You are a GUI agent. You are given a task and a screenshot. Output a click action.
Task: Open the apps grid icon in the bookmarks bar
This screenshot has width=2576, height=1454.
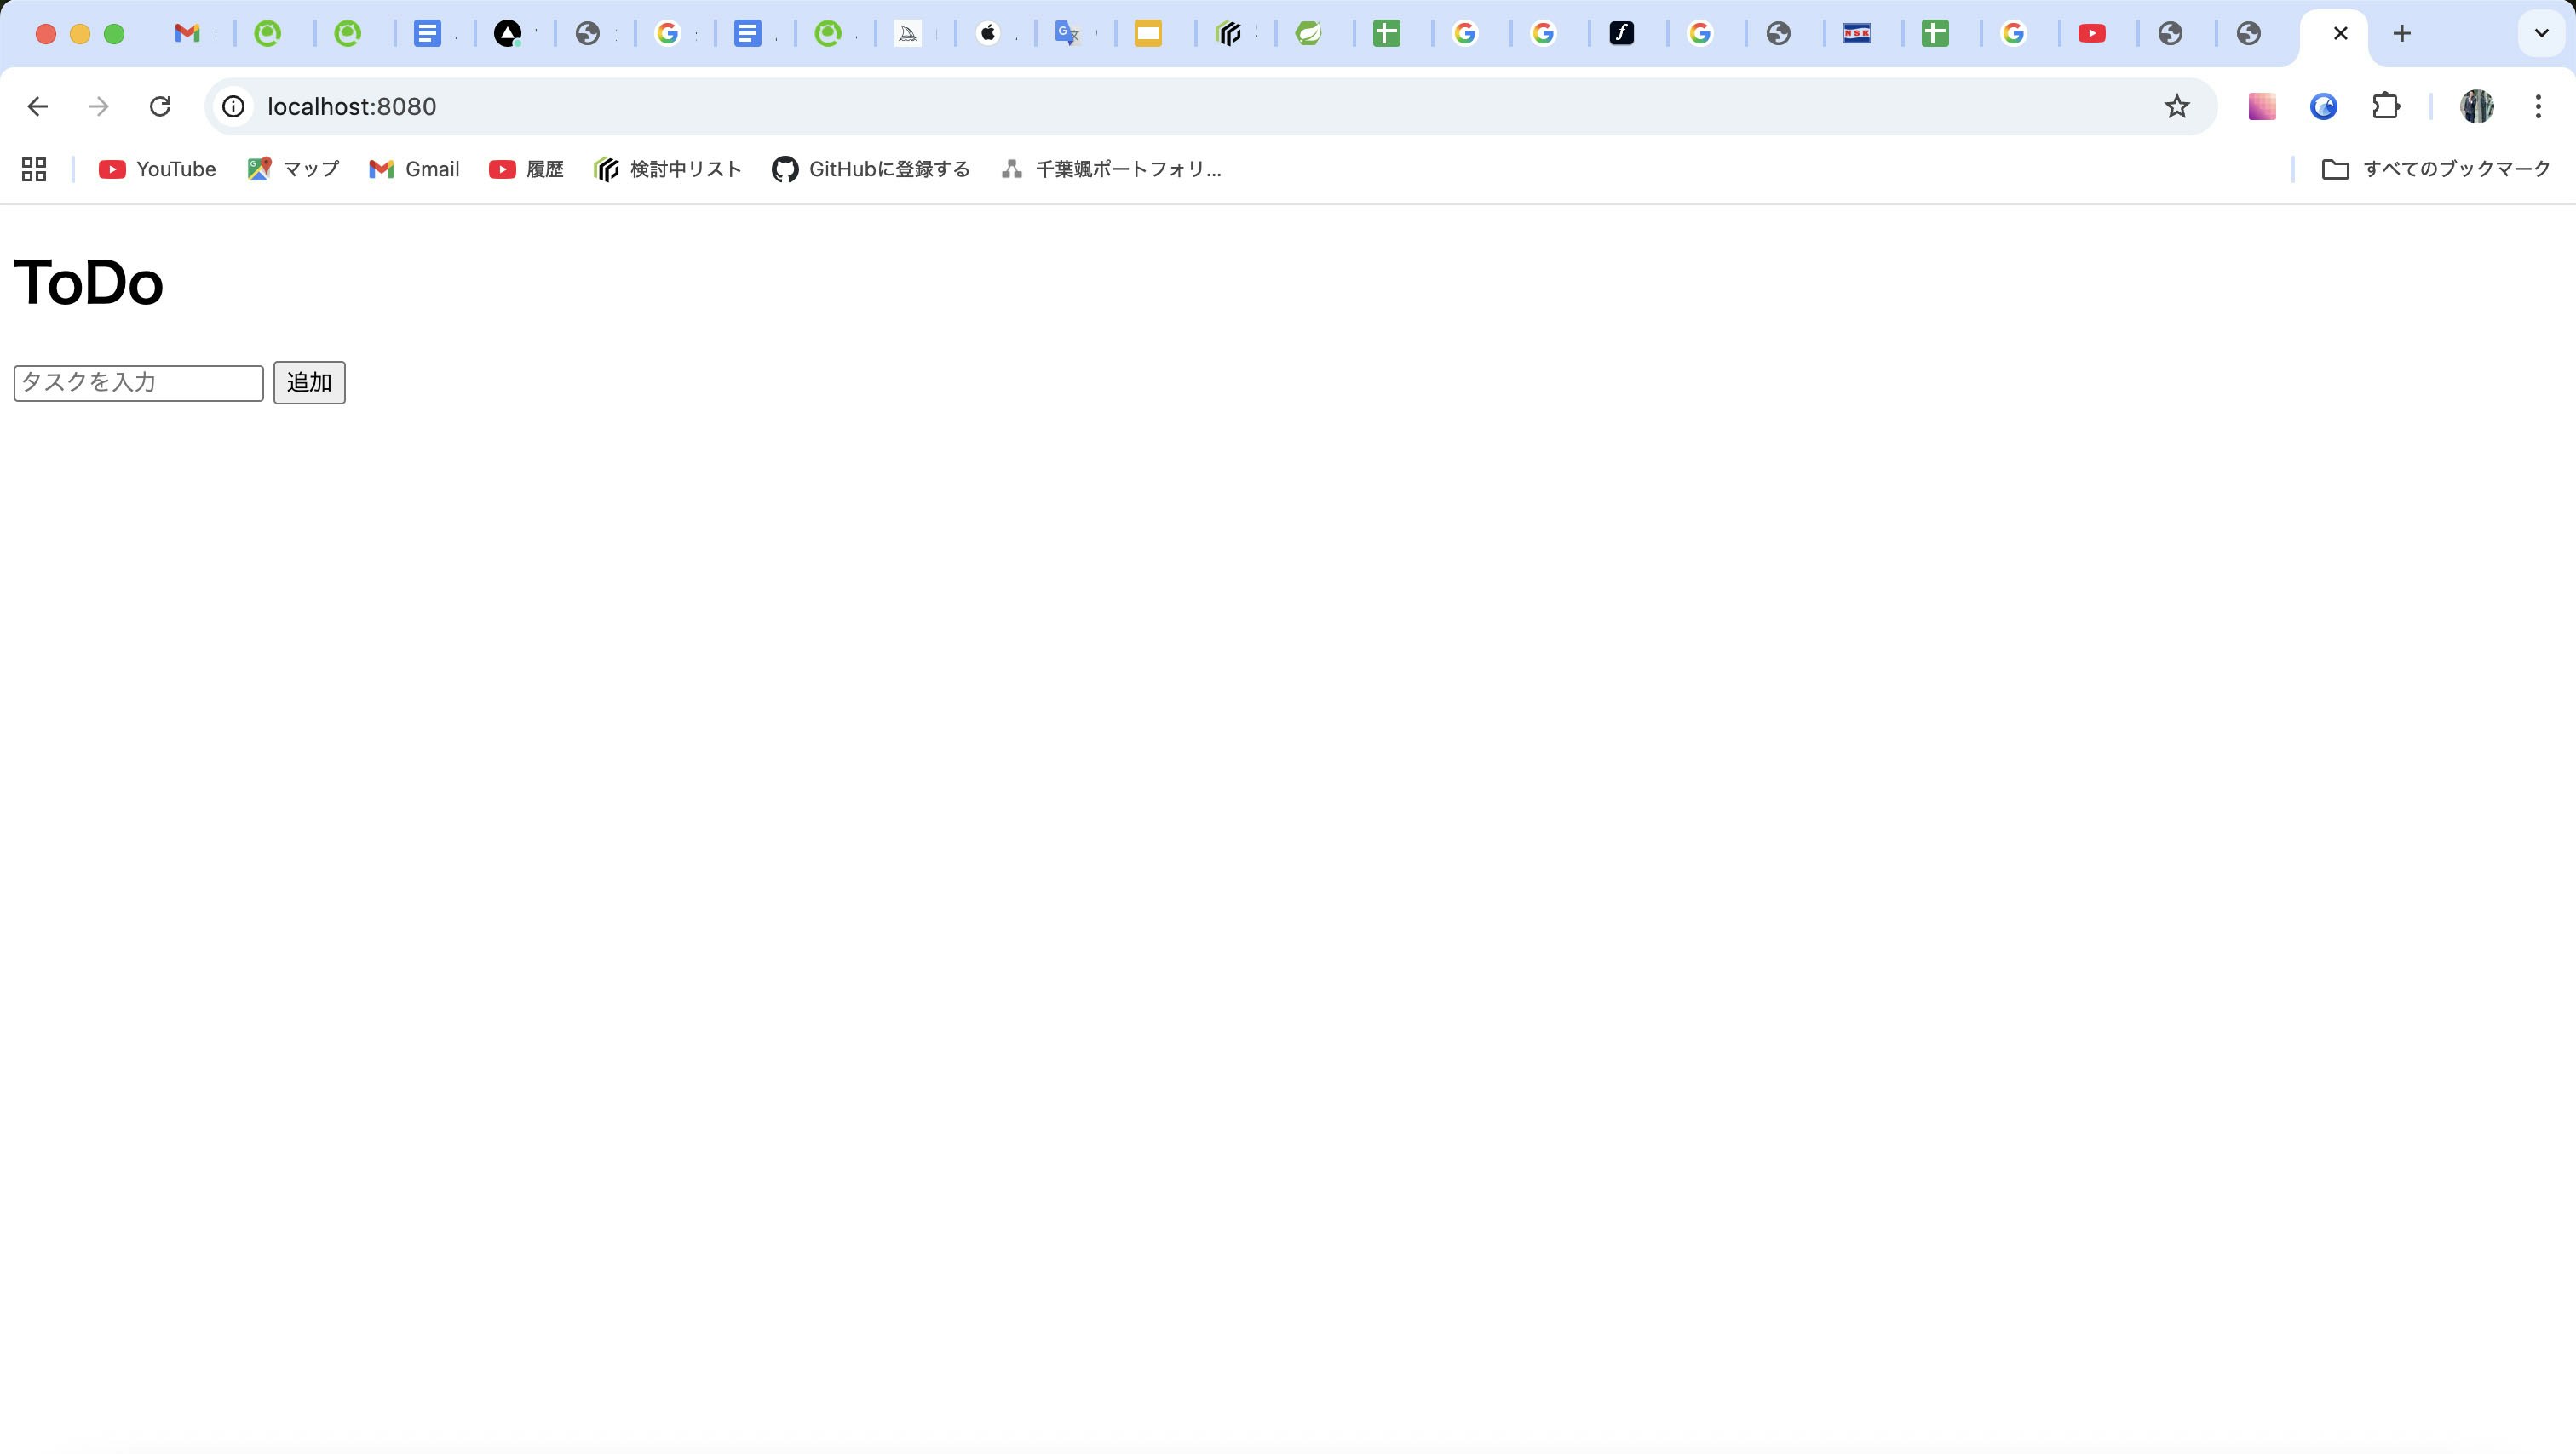coord(34,169)
